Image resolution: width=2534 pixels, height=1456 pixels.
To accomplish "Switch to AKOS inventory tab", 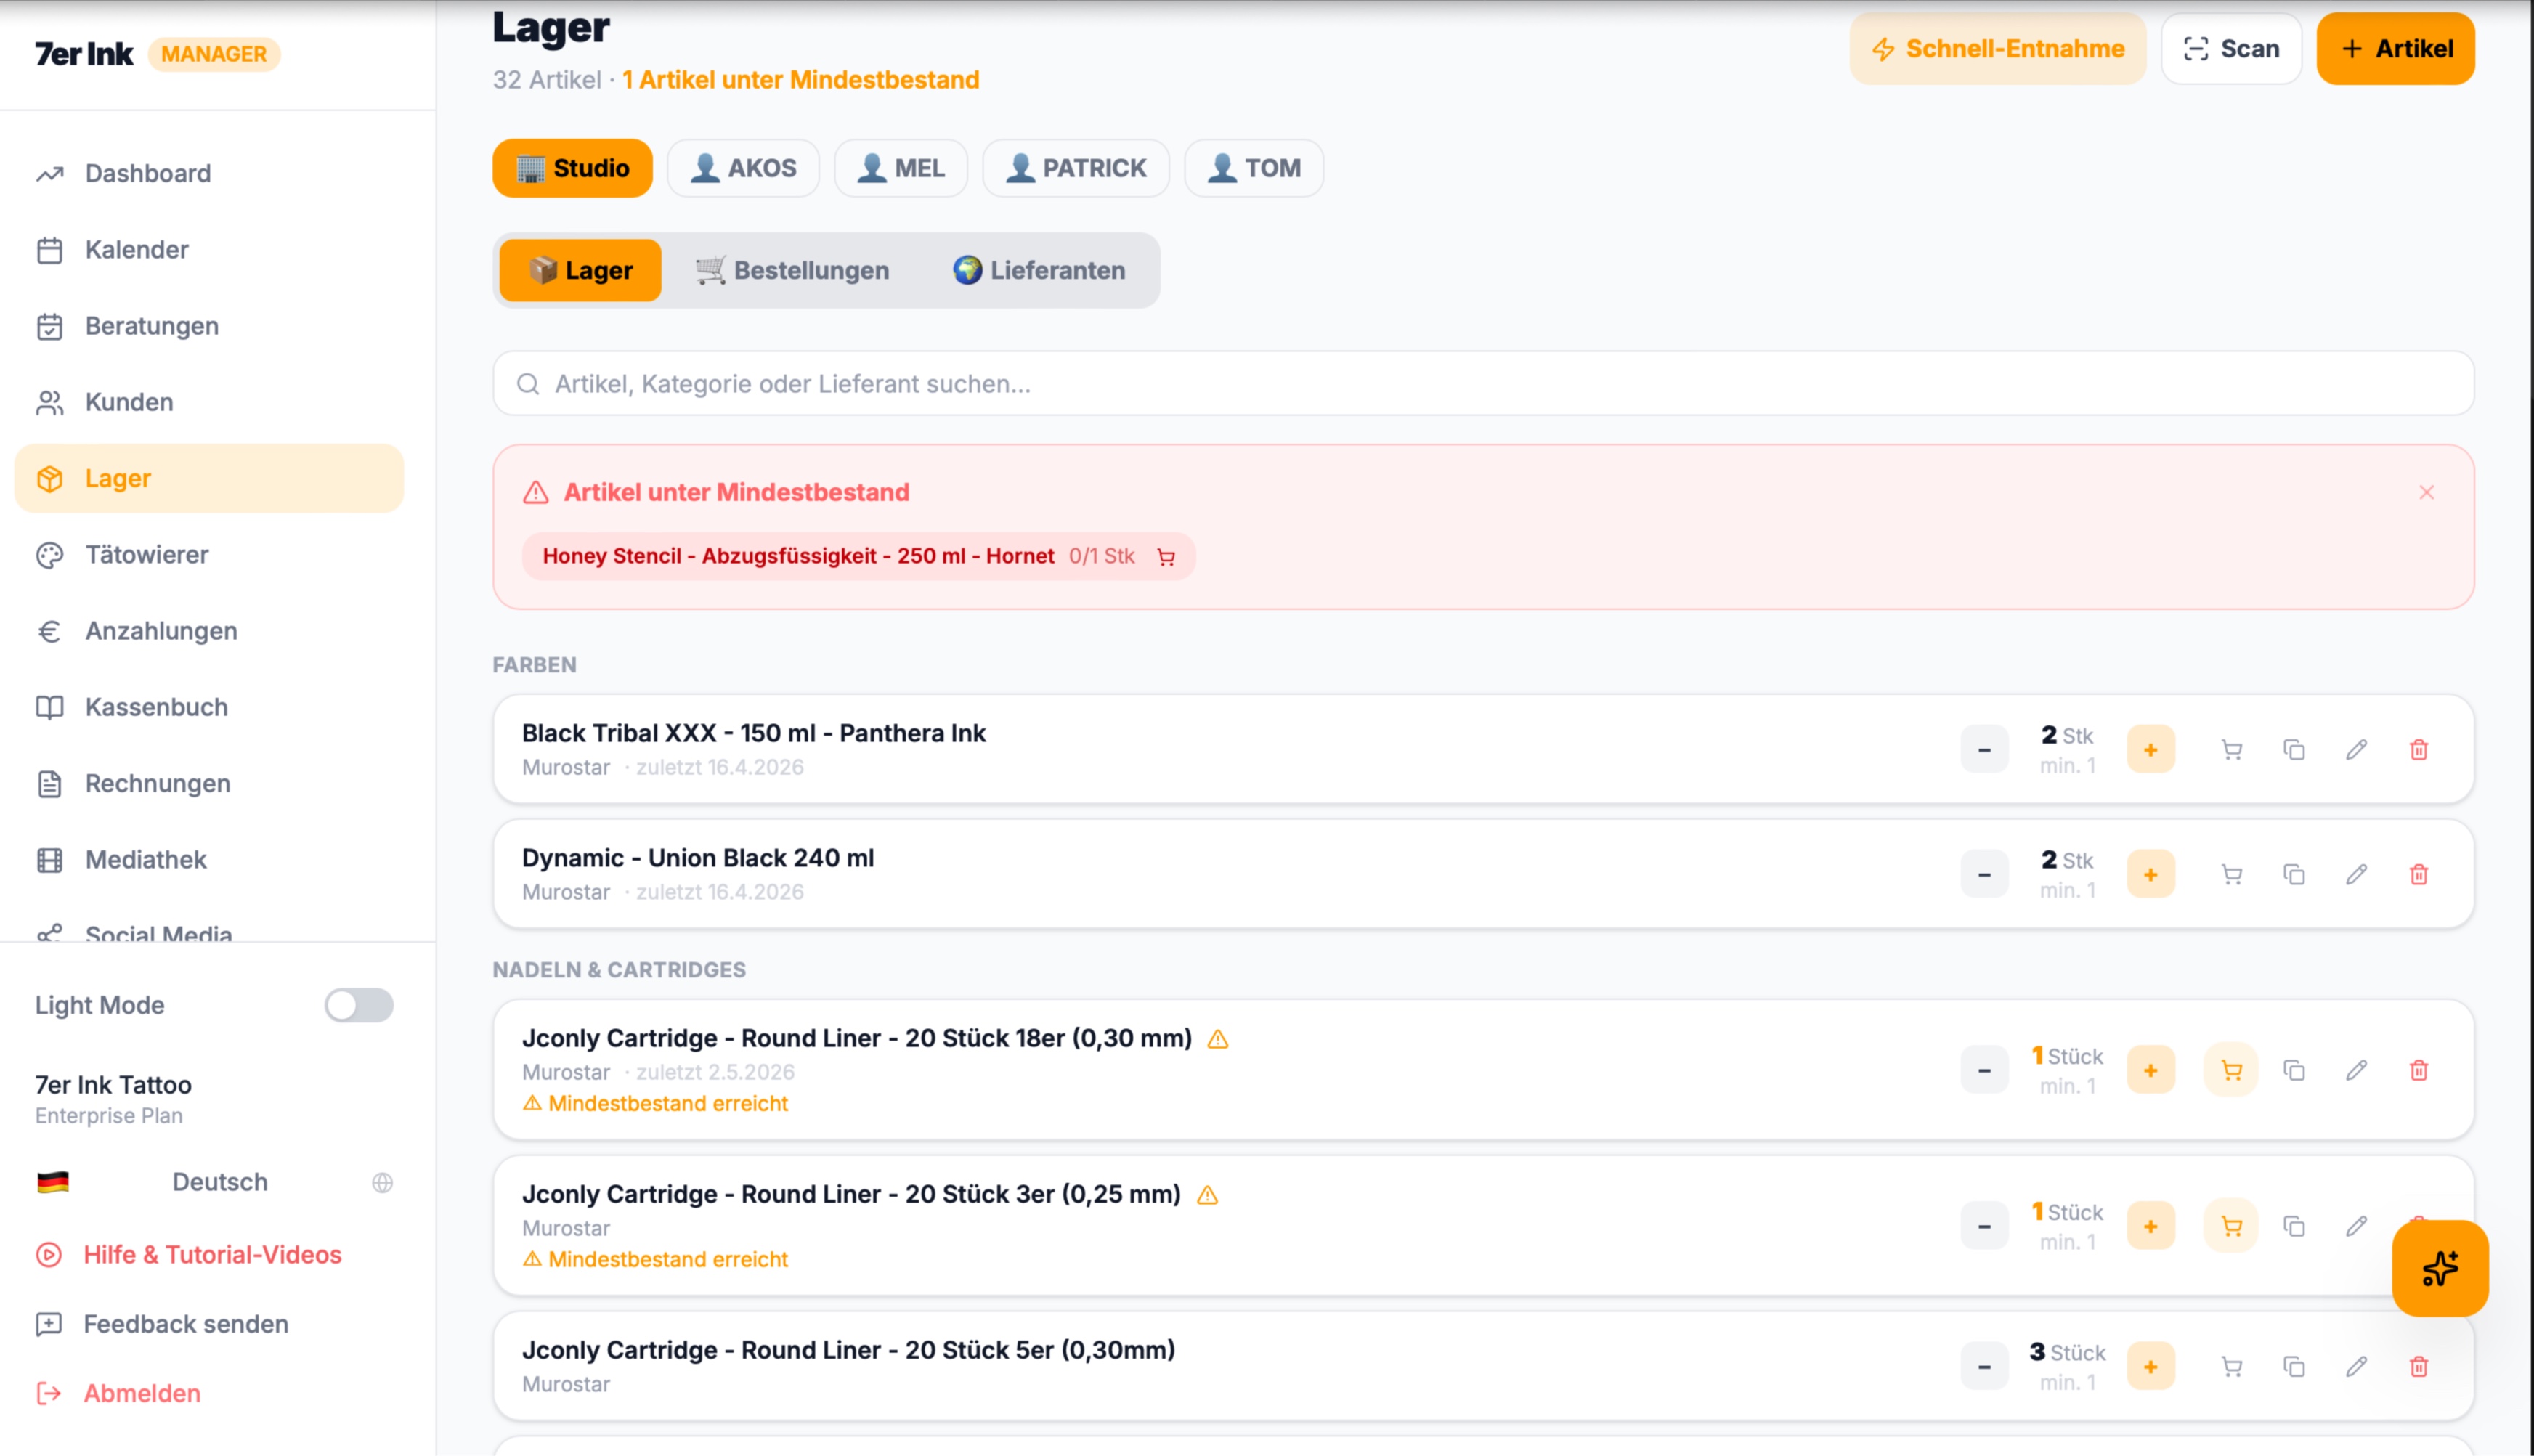I will [743, 168].
